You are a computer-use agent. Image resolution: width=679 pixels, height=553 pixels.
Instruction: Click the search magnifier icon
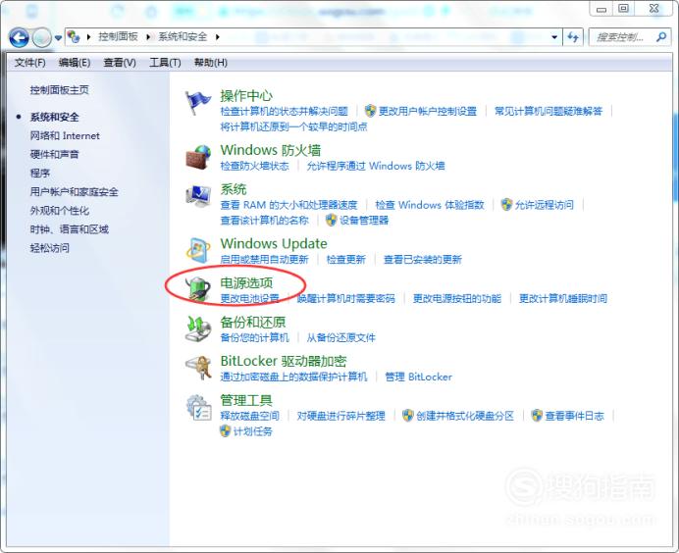pos(660,37)
